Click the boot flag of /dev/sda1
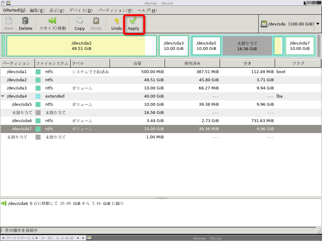 coord(281,72)
